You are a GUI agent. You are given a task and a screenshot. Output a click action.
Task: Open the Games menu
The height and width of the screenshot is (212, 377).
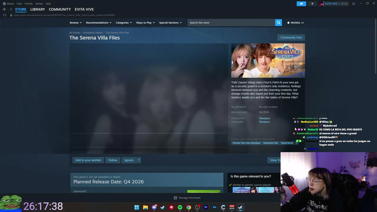pyautogui.click(x=39, y=4)
